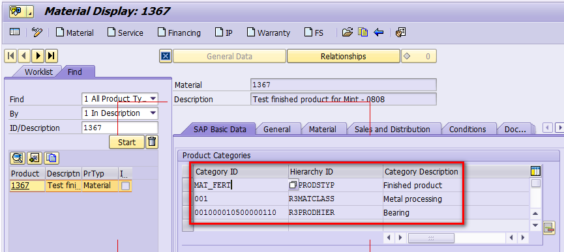Screen dimensions: 564x252
Task: Click the trash can icon beside Start
Action: pos(152,142)
